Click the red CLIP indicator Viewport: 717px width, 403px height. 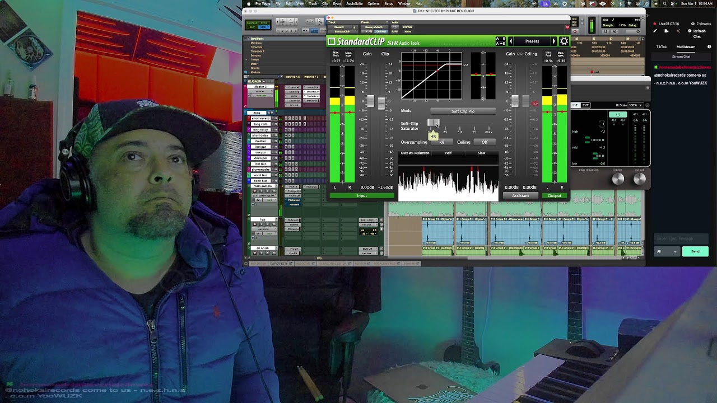pyautogui.click(x=535, y=104)
